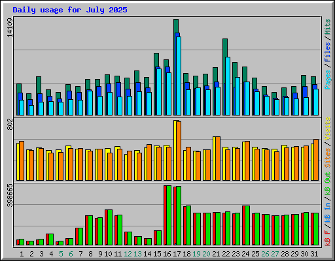Click the blue files bar for day 11
The width and height of the screenshot is (335, 261).
pyautogui.click(x=118, y=89)
